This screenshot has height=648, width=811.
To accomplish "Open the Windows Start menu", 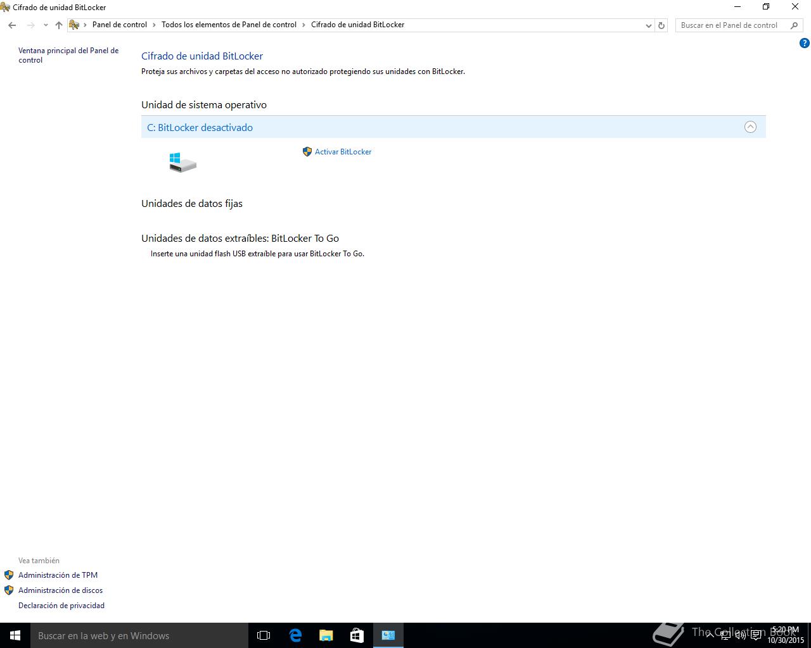I will [15, 635].
